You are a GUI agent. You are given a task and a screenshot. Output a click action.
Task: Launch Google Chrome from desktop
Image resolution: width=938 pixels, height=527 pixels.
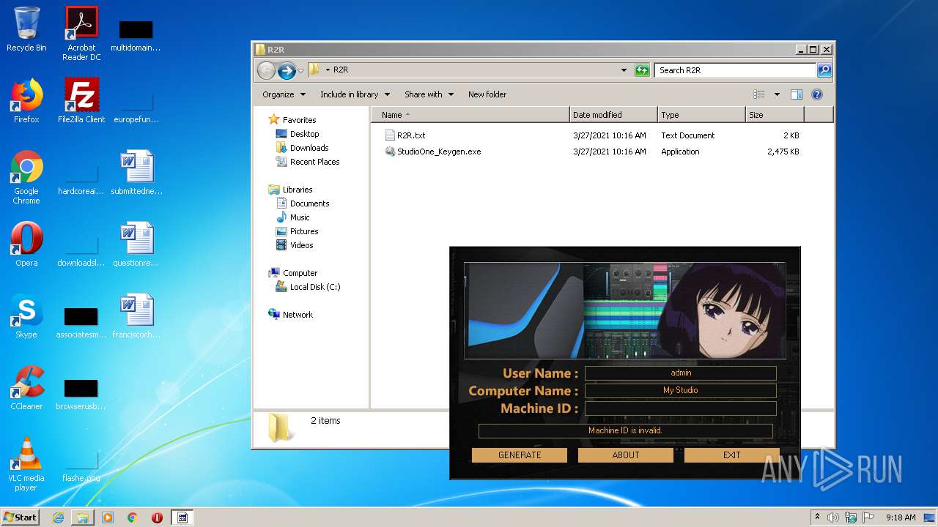26,177
